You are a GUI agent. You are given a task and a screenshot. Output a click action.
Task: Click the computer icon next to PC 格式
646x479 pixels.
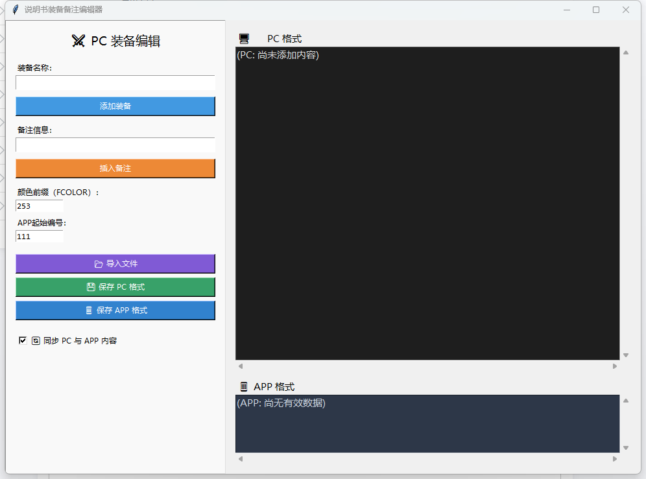[x=244, y=39]
